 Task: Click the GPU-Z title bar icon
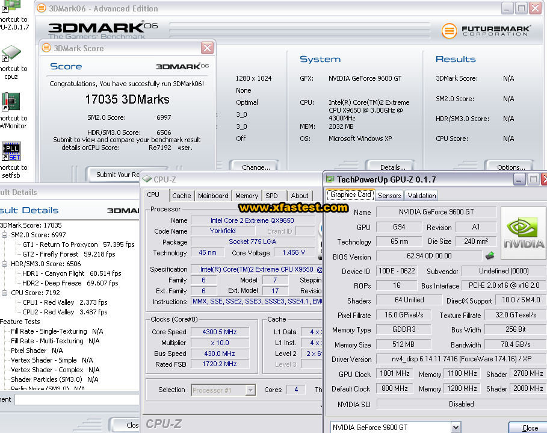(330, 179)
